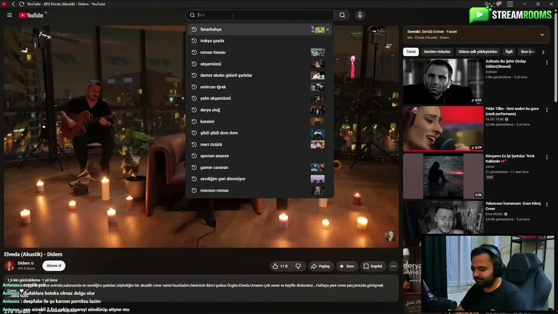This screenshot has height=314, width=558.
Task: Expand the Mix playlist panel chevron
Action: [542, 34]
